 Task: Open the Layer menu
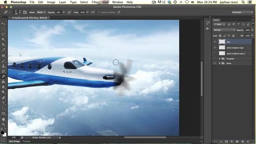(x=62, y=2)
